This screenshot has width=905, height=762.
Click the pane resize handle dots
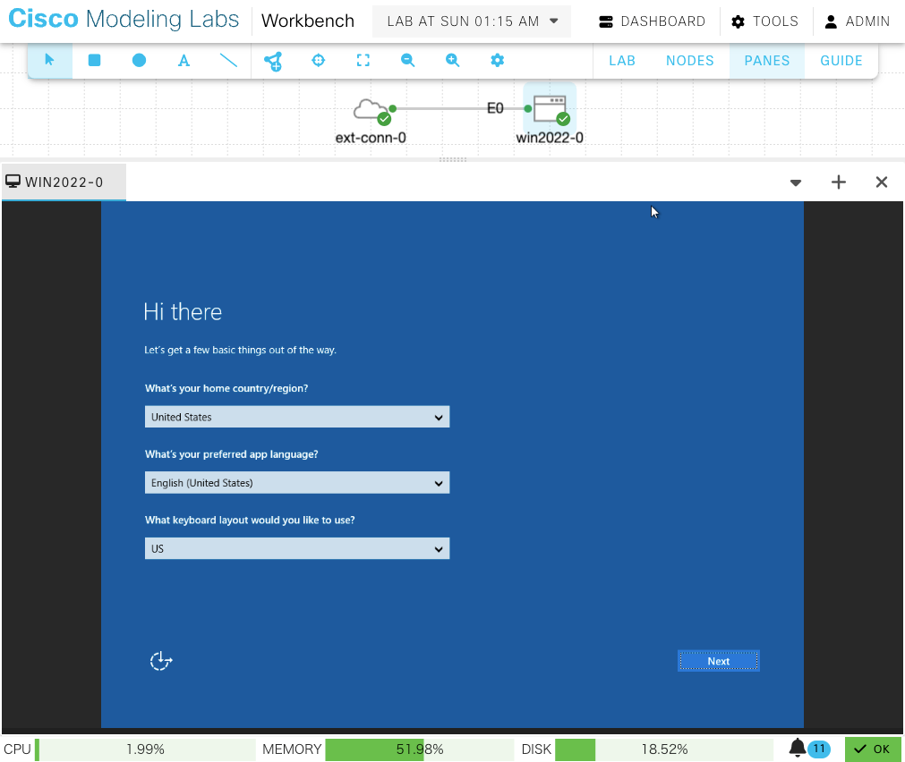tap(453, 160)
